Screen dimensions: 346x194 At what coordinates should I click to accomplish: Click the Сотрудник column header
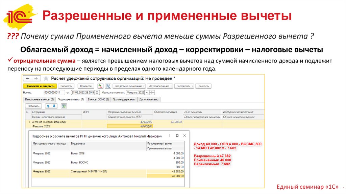[56, 112]
